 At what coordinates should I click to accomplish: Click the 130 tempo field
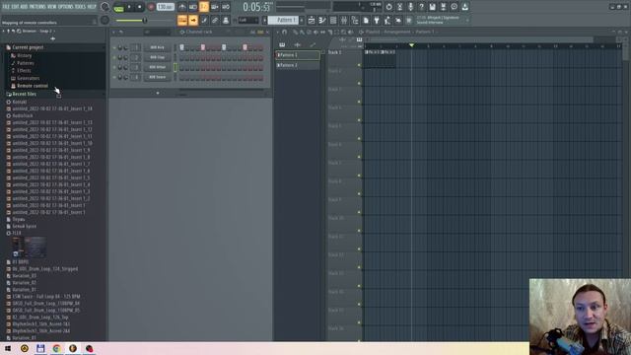(165, 7)
